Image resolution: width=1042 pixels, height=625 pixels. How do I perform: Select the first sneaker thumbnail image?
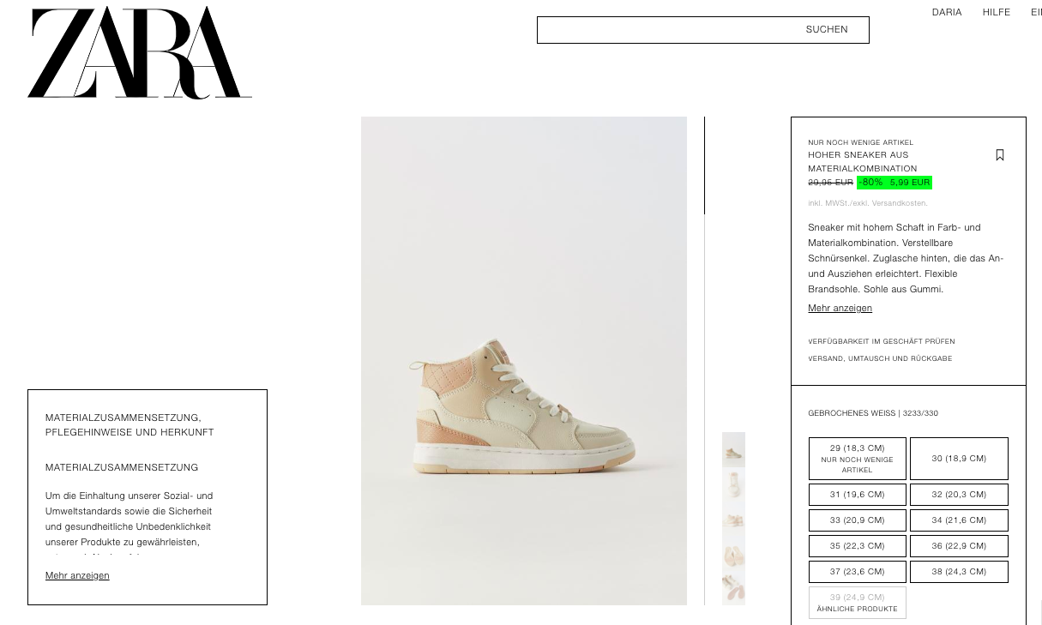pyautogui.click(x=733, y=449)
